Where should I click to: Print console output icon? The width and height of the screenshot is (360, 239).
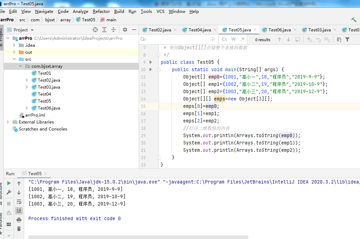(x=19, y=220)
